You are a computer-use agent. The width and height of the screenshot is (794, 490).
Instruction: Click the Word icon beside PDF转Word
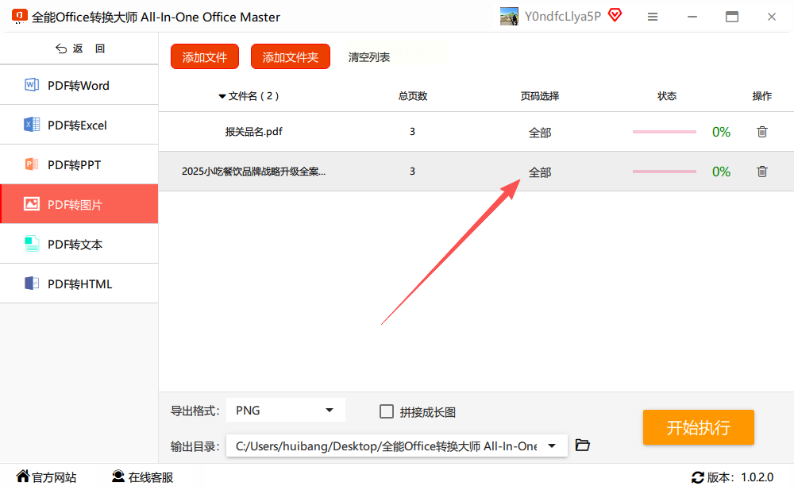coord(32,85)
